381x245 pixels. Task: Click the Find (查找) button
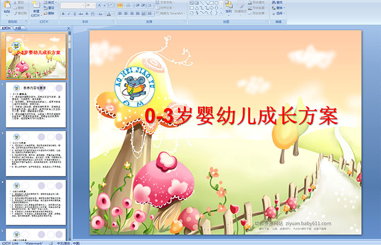(x=277, y=3)
